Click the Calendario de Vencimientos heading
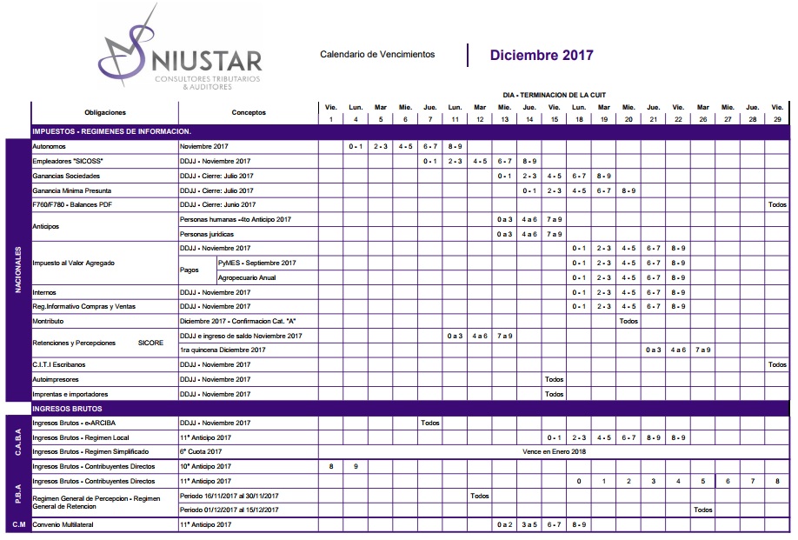 (377, 55)
